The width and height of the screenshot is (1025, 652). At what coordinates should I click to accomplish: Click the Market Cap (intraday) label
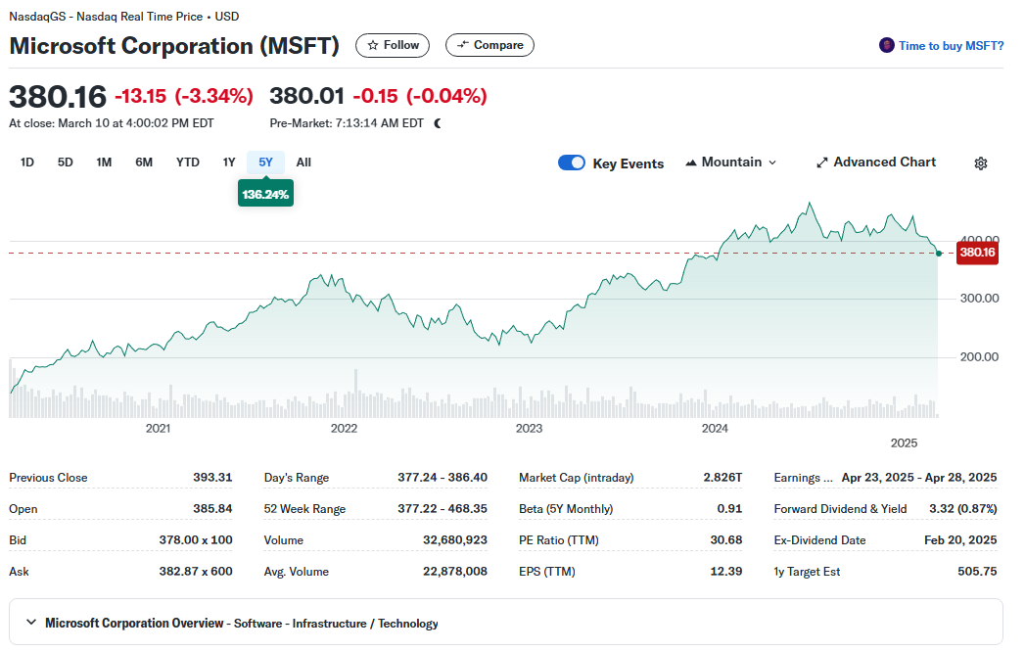[x=577, y=478]
